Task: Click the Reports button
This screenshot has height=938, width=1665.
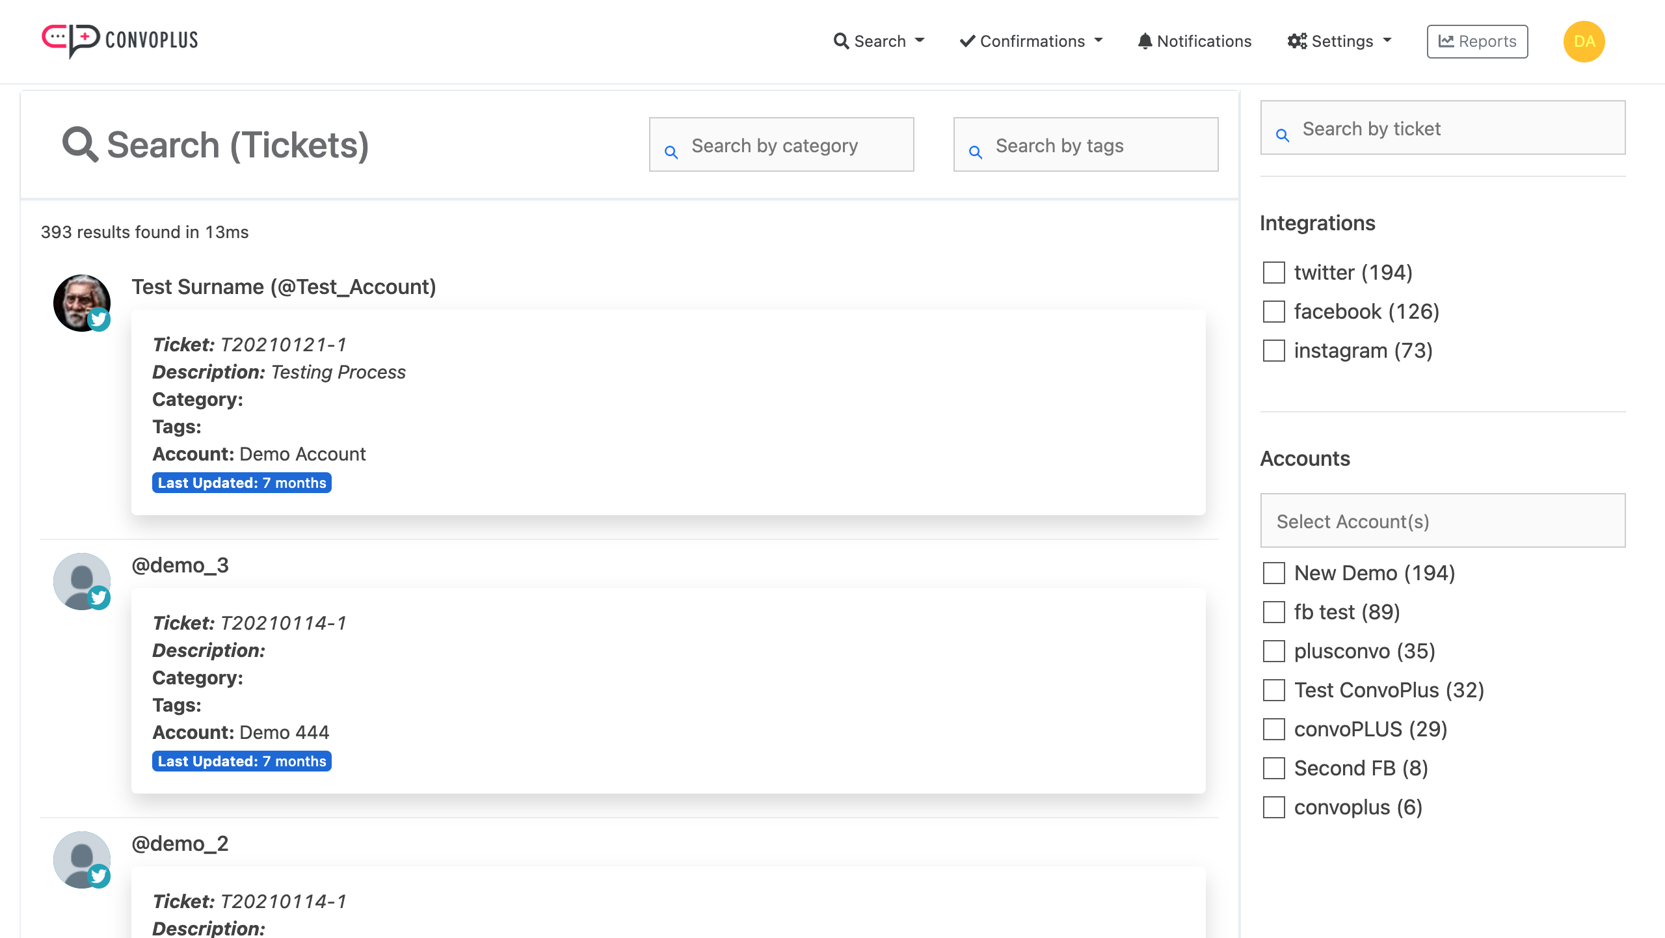Action: click(x=1477, y=40)
